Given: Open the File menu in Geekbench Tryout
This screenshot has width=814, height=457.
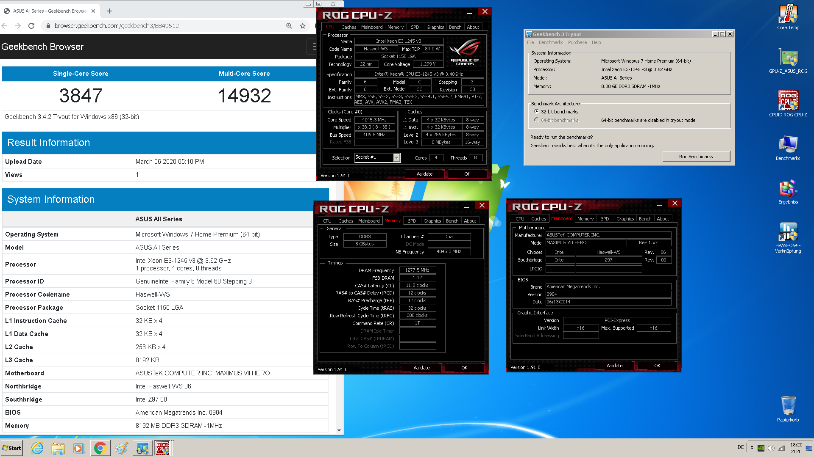Looking at the screenshot, I should pyautogui.click(x=530, y=42).
